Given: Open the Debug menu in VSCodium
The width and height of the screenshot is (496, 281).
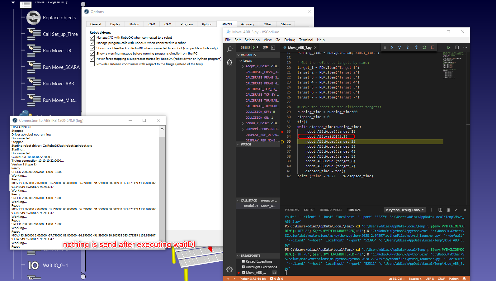Looking at the screenshot, I should coord(290,40).
